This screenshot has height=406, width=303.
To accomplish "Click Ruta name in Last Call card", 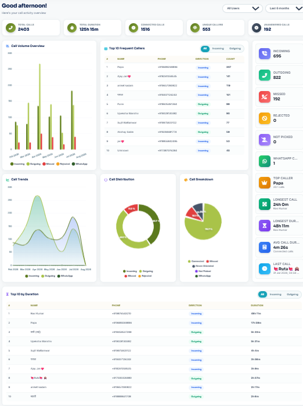I will pos(283,269).
